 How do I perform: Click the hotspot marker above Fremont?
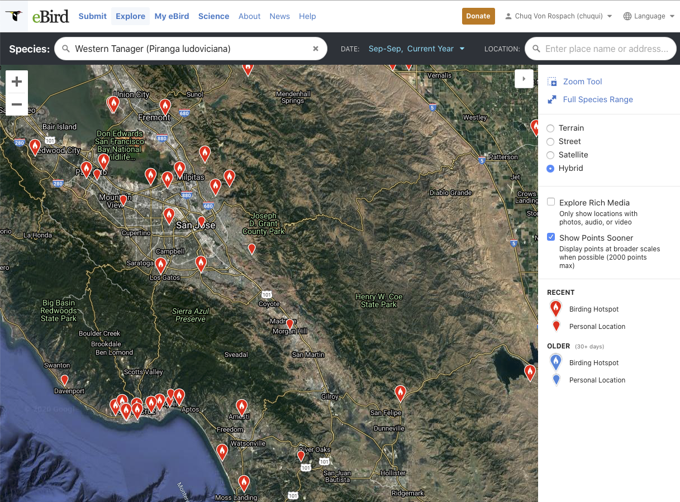(165, 107)
